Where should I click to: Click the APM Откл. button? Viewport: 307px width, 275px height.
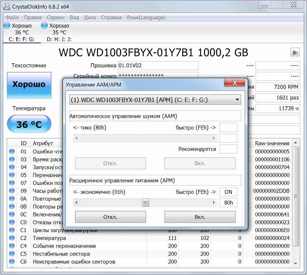(x=111, y=217)
